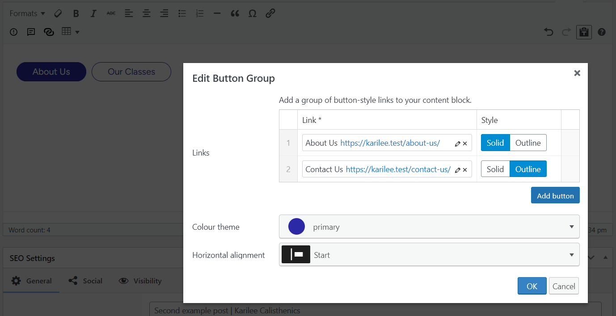The width and height of the screenshot is (616, 316).
Task: Set row 2 style to Solid
Action: click(x=495, y=169)
